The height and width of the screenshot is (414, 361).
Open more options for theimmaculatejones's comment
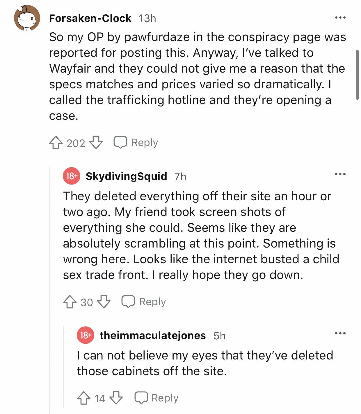340,333
